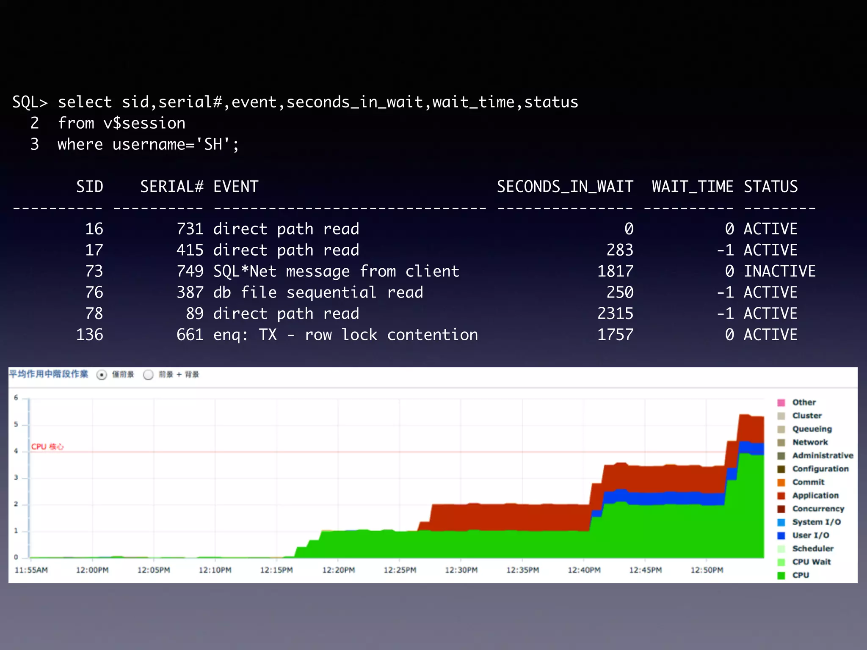Click 'db file sequential read' event text
The width and height of the screenshot is (867, 650).
click(x=318, y=292)
